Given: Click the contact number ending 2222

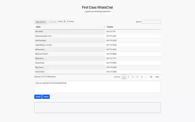Looking at the screenshot, I should tap(111, 36).
